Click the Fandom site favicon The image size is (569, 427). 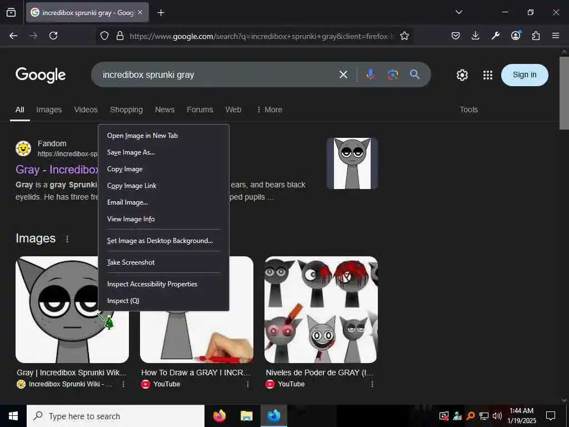[23, 148]
